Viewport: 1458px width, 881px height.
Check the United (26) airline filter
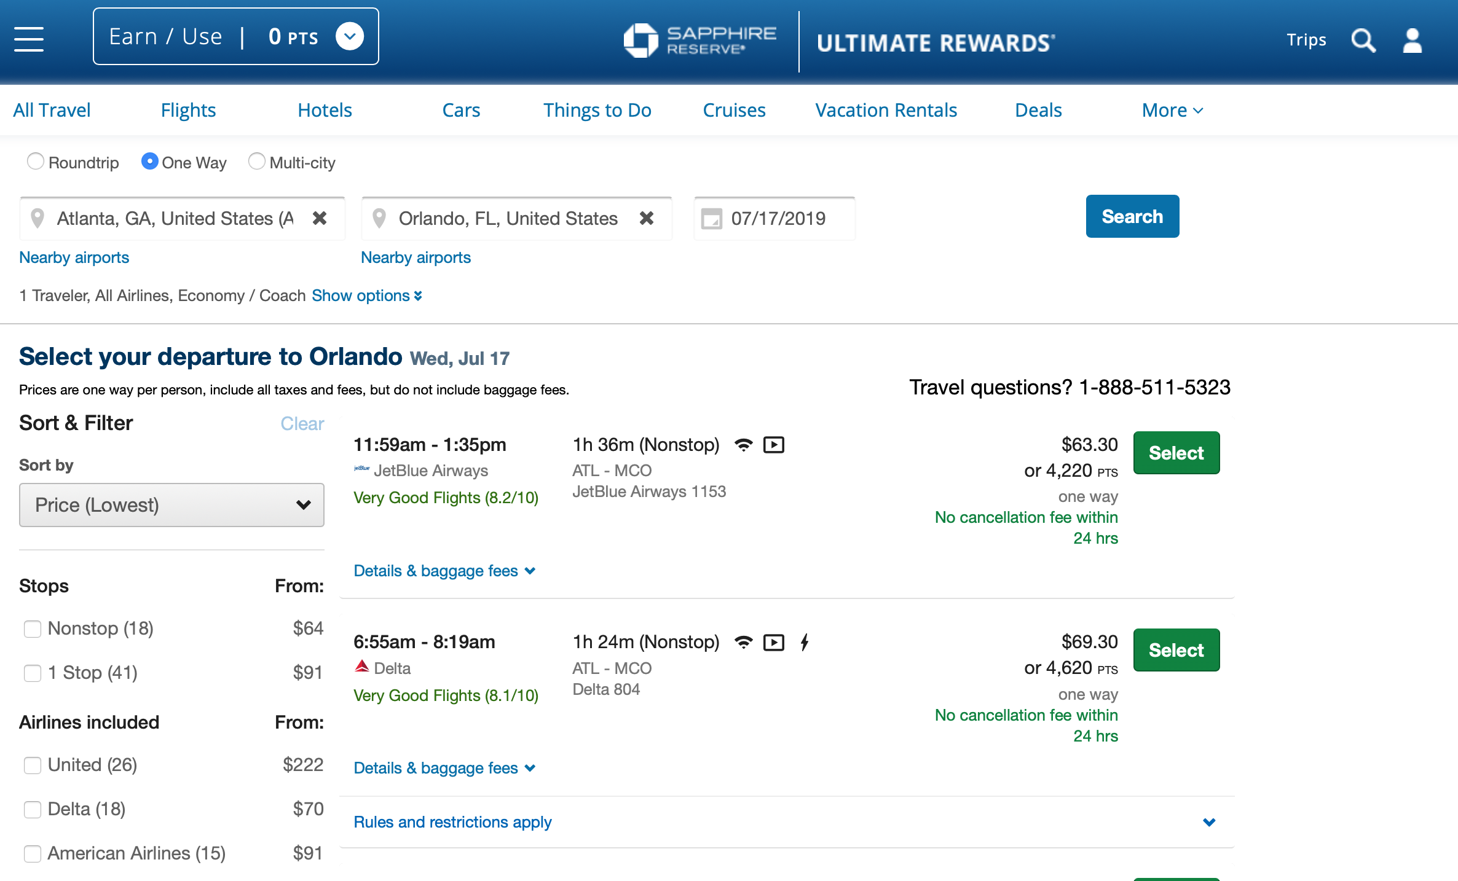pos(33,765)
